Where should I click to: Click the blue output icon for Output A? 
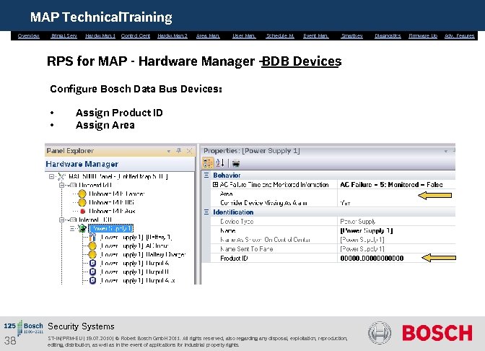92,263
